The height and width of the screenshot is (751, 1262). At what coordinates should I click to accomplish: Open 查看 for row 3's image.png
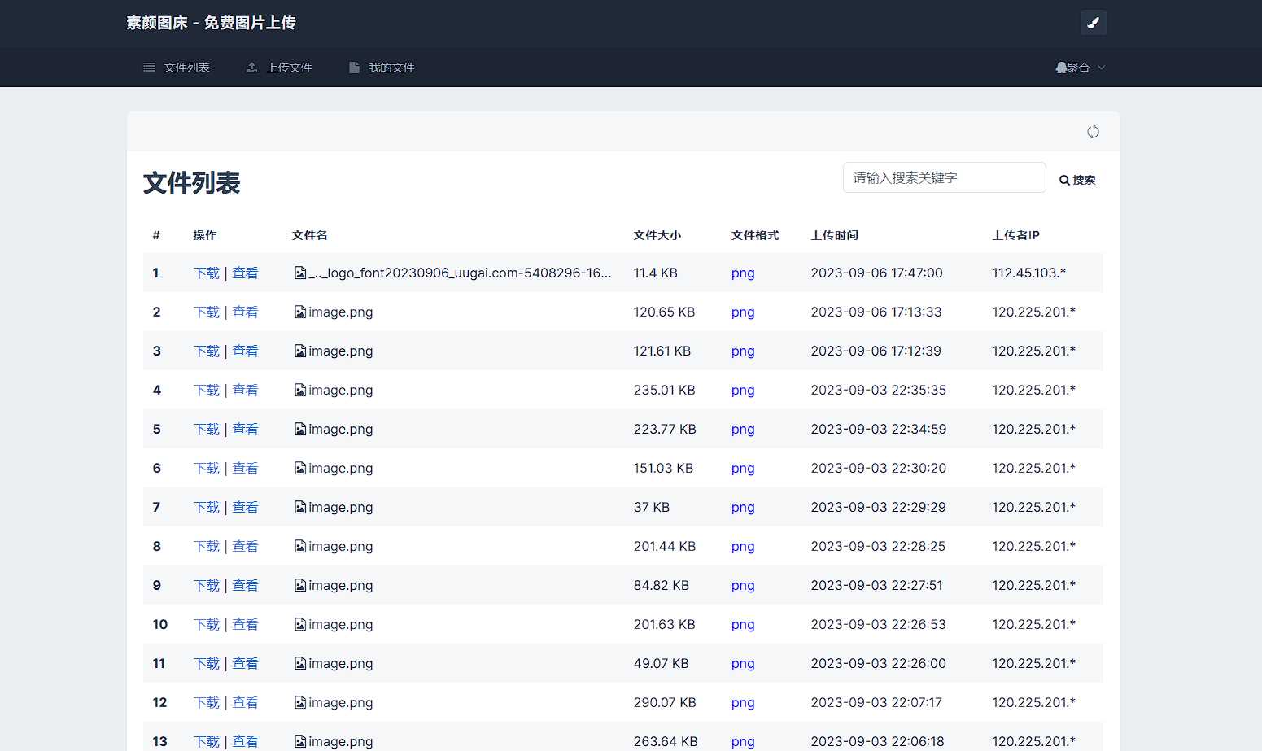tap(246, 351)
